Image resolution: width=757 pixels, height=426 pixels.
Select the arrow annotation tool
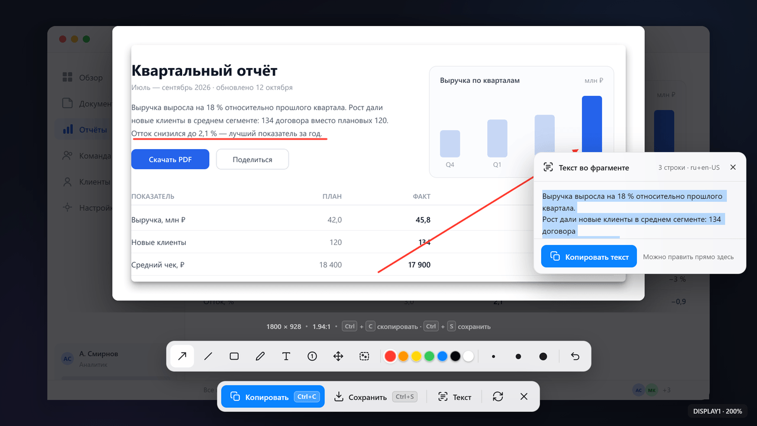182,356
